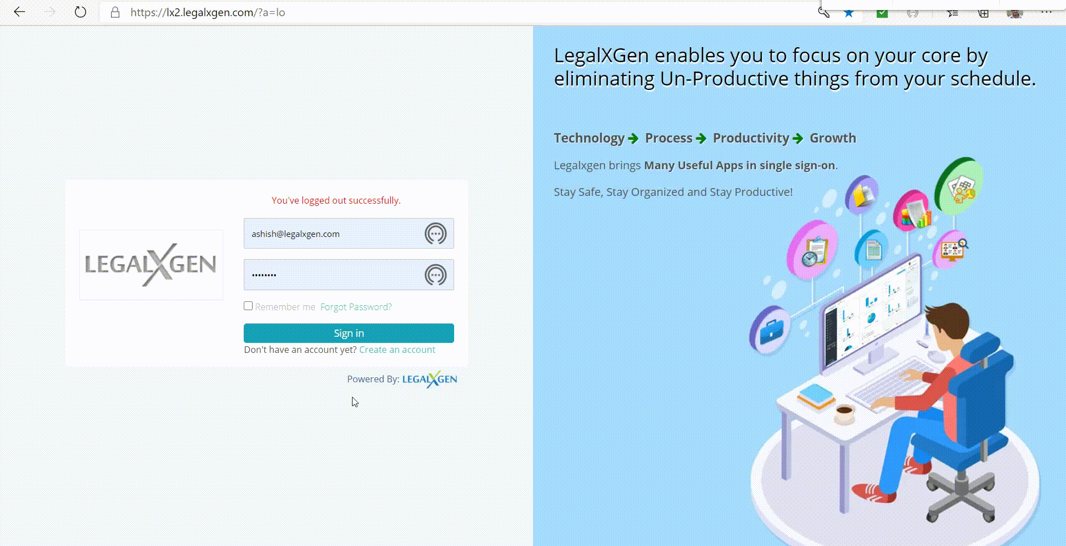Open saved passwords key icon
The height and width of the screenshot is (546, 1066).
click(x=823, y=13)
